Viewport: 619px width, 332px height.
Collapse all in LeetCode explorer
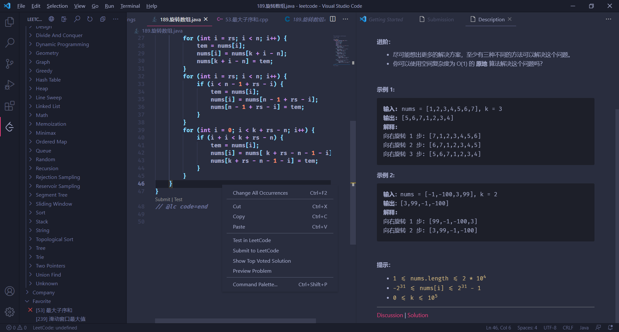click(x=103, y=19)
